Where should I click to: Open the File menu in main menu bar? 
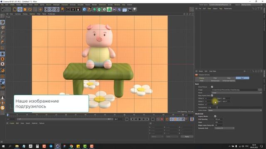pos(2,5)
